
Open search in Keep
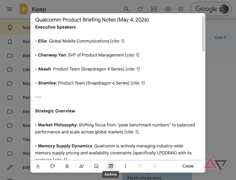[x=126, y=9]
